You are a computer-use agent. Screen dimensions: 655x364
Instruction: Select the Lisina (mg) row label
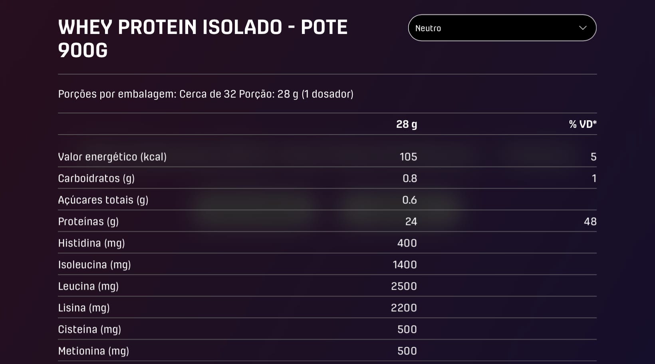click(84, 308)
